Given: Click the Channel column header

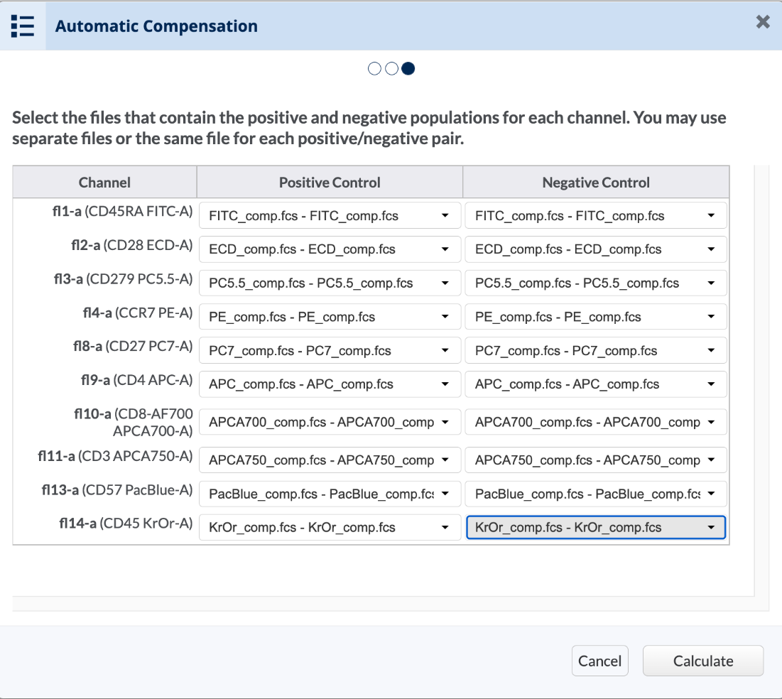Looking at the screenshot, I should point(104,183).
